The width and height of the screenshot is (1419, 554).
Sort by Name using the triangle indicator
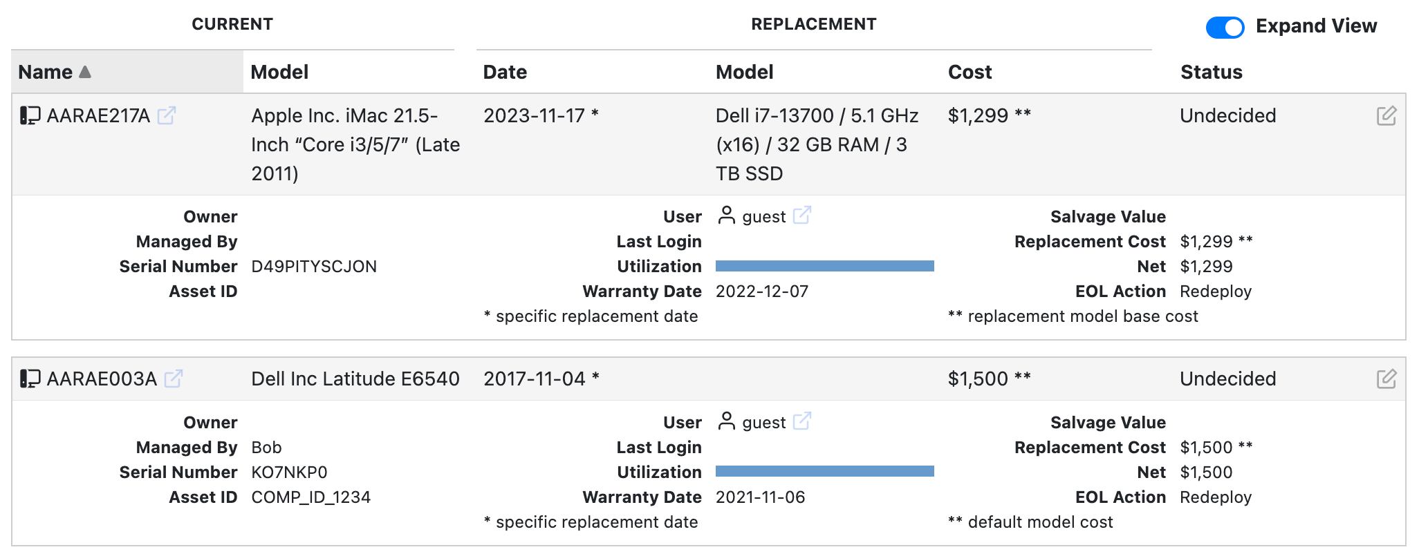click(x=85, y=71)
